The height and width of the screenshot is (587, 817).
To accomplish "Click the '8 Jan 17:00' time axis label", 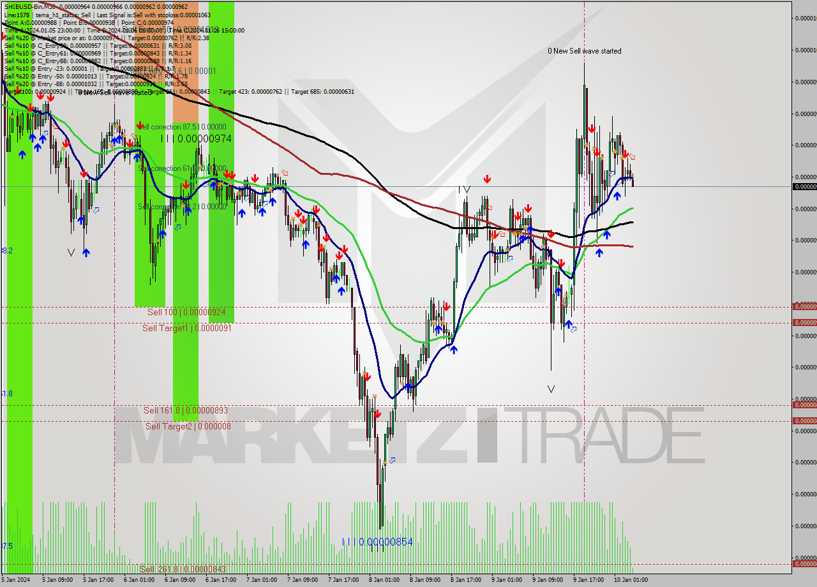I will [x=465, y=580].
